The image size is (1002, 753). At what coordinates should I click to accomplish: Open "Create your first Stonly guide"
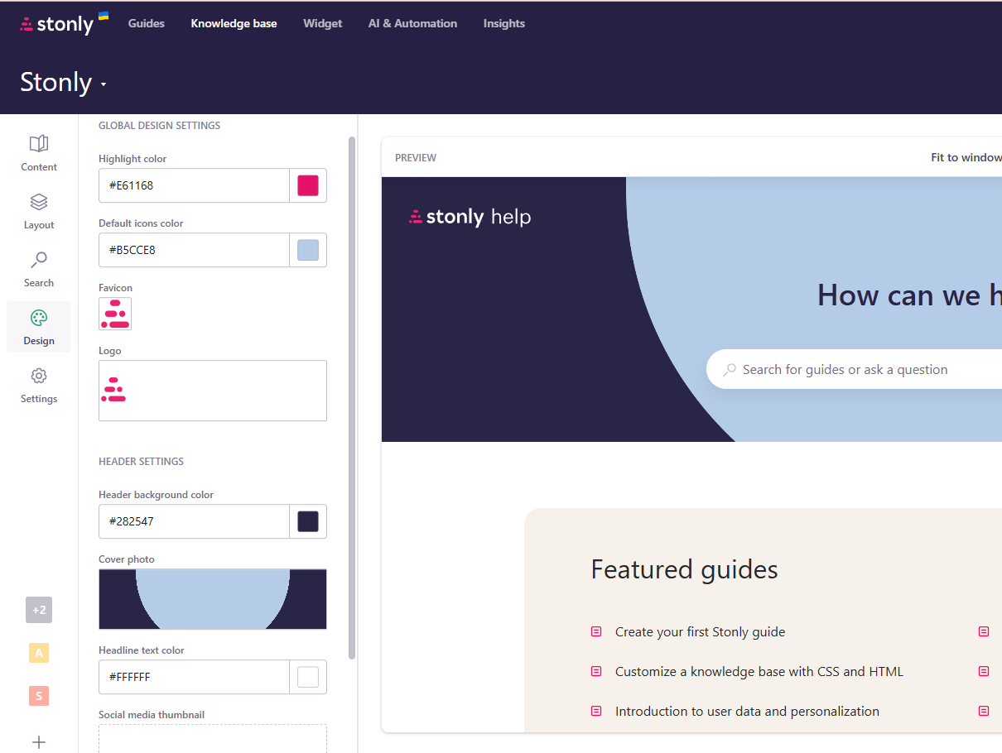tap(700, 631)
